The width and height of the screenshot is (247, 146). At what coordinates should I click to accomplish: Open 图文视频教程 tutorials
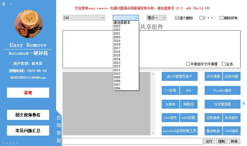point(28,115)
